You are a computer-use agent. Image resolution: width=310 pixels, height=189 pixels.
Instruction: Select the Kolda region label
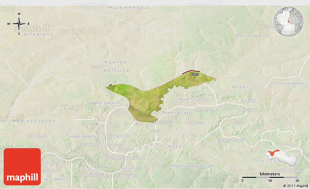pos(177,146)
